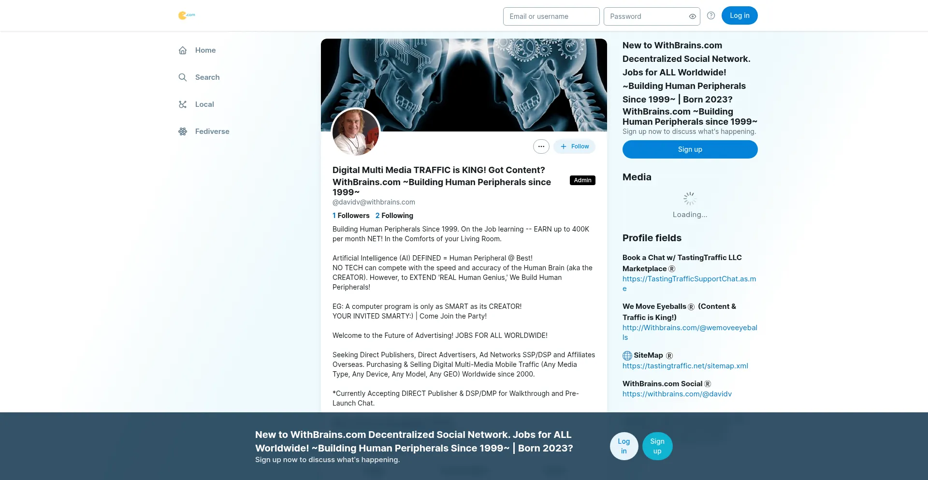Open the Fediverse icon in sidebar
The width and height of the screenshot is (928, 480).
[x=183, y=131]
